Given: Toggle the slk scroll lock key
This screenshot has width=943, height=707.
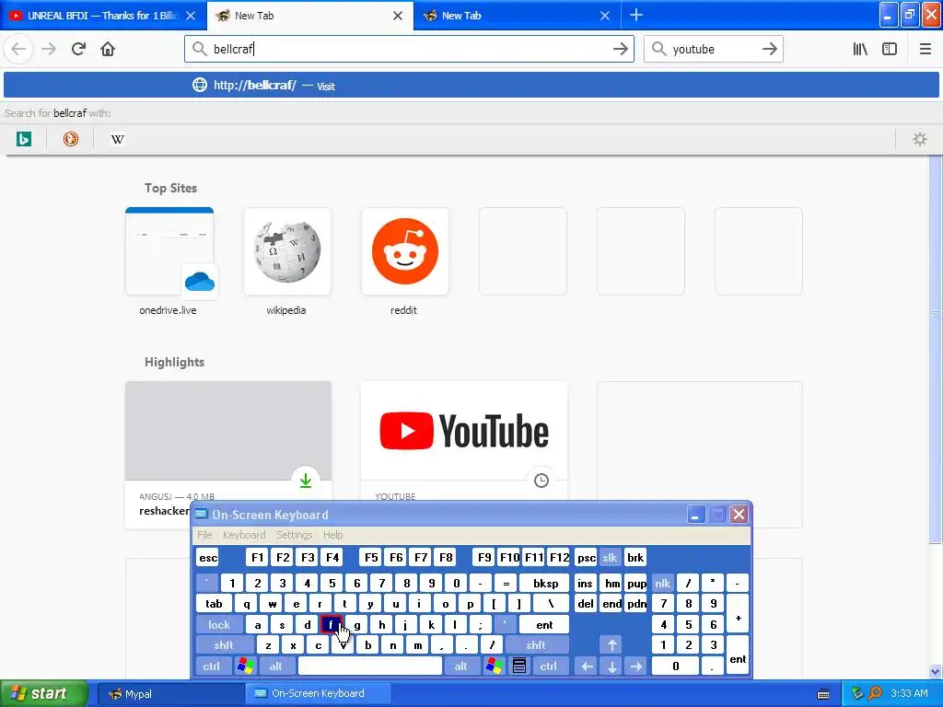Looking at the screenshot, I should (610, 557).
